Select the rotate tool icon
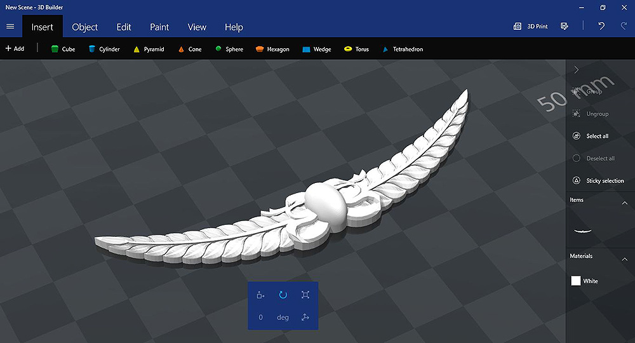This screenshot has width=635, height=343. coord(283,295)
